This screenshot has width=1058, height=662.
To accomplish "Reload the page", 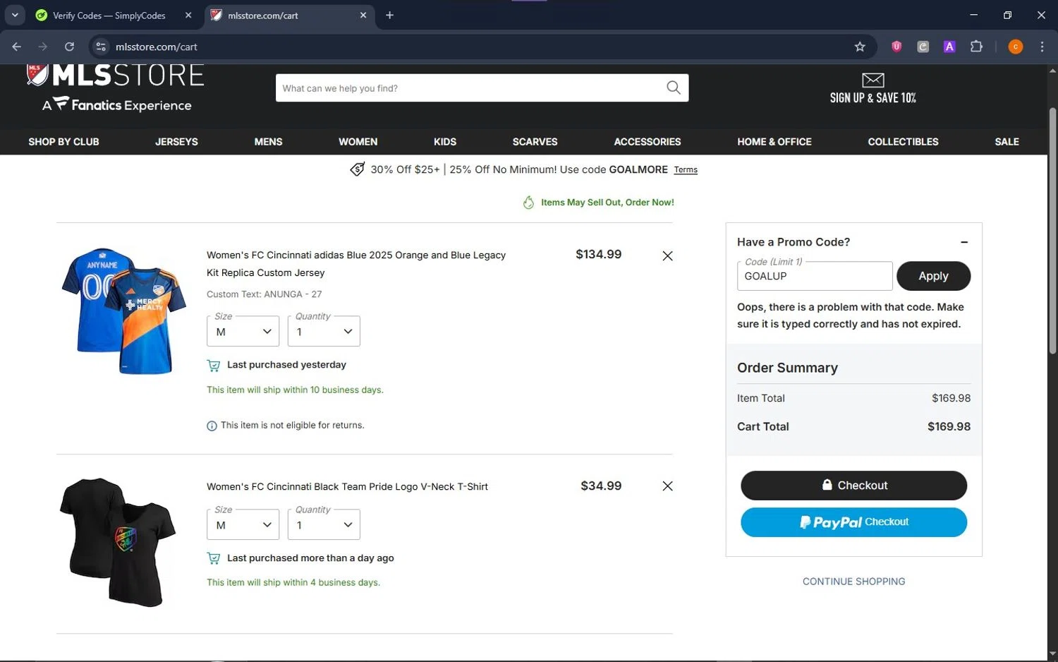I will [69, 47].
